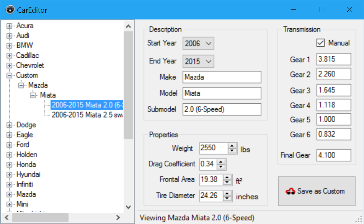The width and height of the screenshot is (364, 224).
Task: Click the window resize grip corner
Action: point(359,219)
